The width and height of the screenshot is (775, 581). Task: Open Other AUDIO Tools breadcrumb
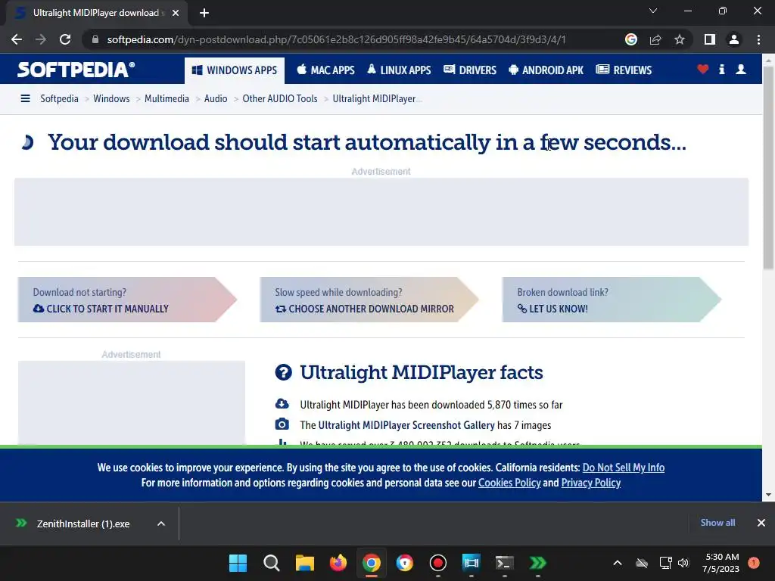click(280, 99)
